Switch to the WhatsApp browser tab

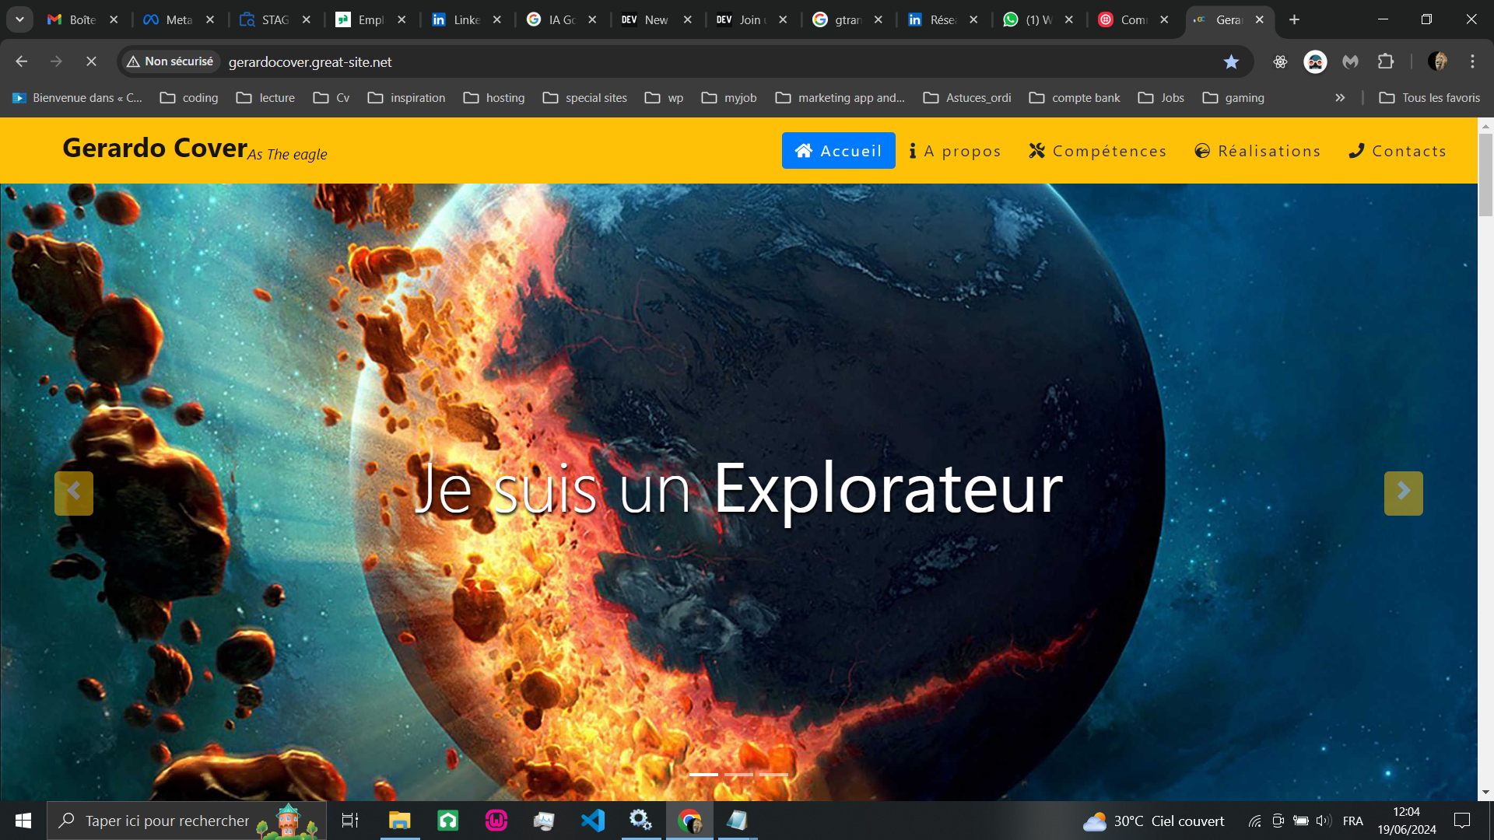click(x=1027, y=19)
